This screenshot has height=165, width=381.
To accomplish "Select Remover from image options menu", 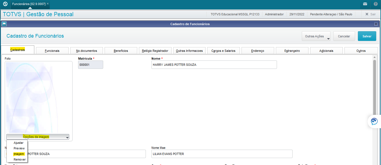I will coord(20,159).
